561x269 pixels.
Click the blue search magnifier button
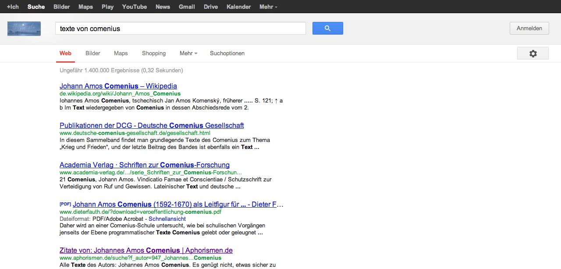coord(327,28)
